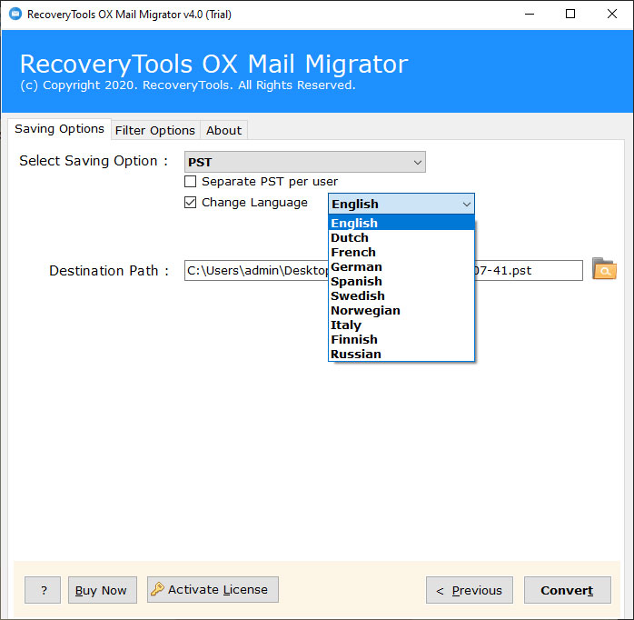Close the OX Mail Migrator window
Image resolution: width=634 pixels, height=620 pixels.
point(612,14)
